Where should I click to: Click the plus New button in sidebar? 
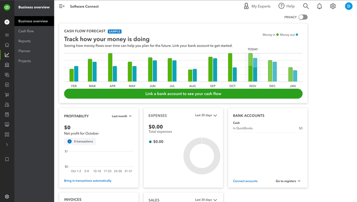7,22
